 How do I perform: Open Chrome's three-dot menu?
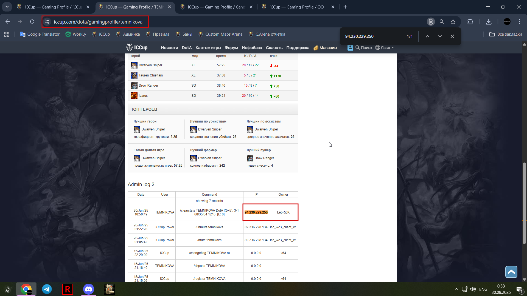pyautogui.click(x=519, y=22)
